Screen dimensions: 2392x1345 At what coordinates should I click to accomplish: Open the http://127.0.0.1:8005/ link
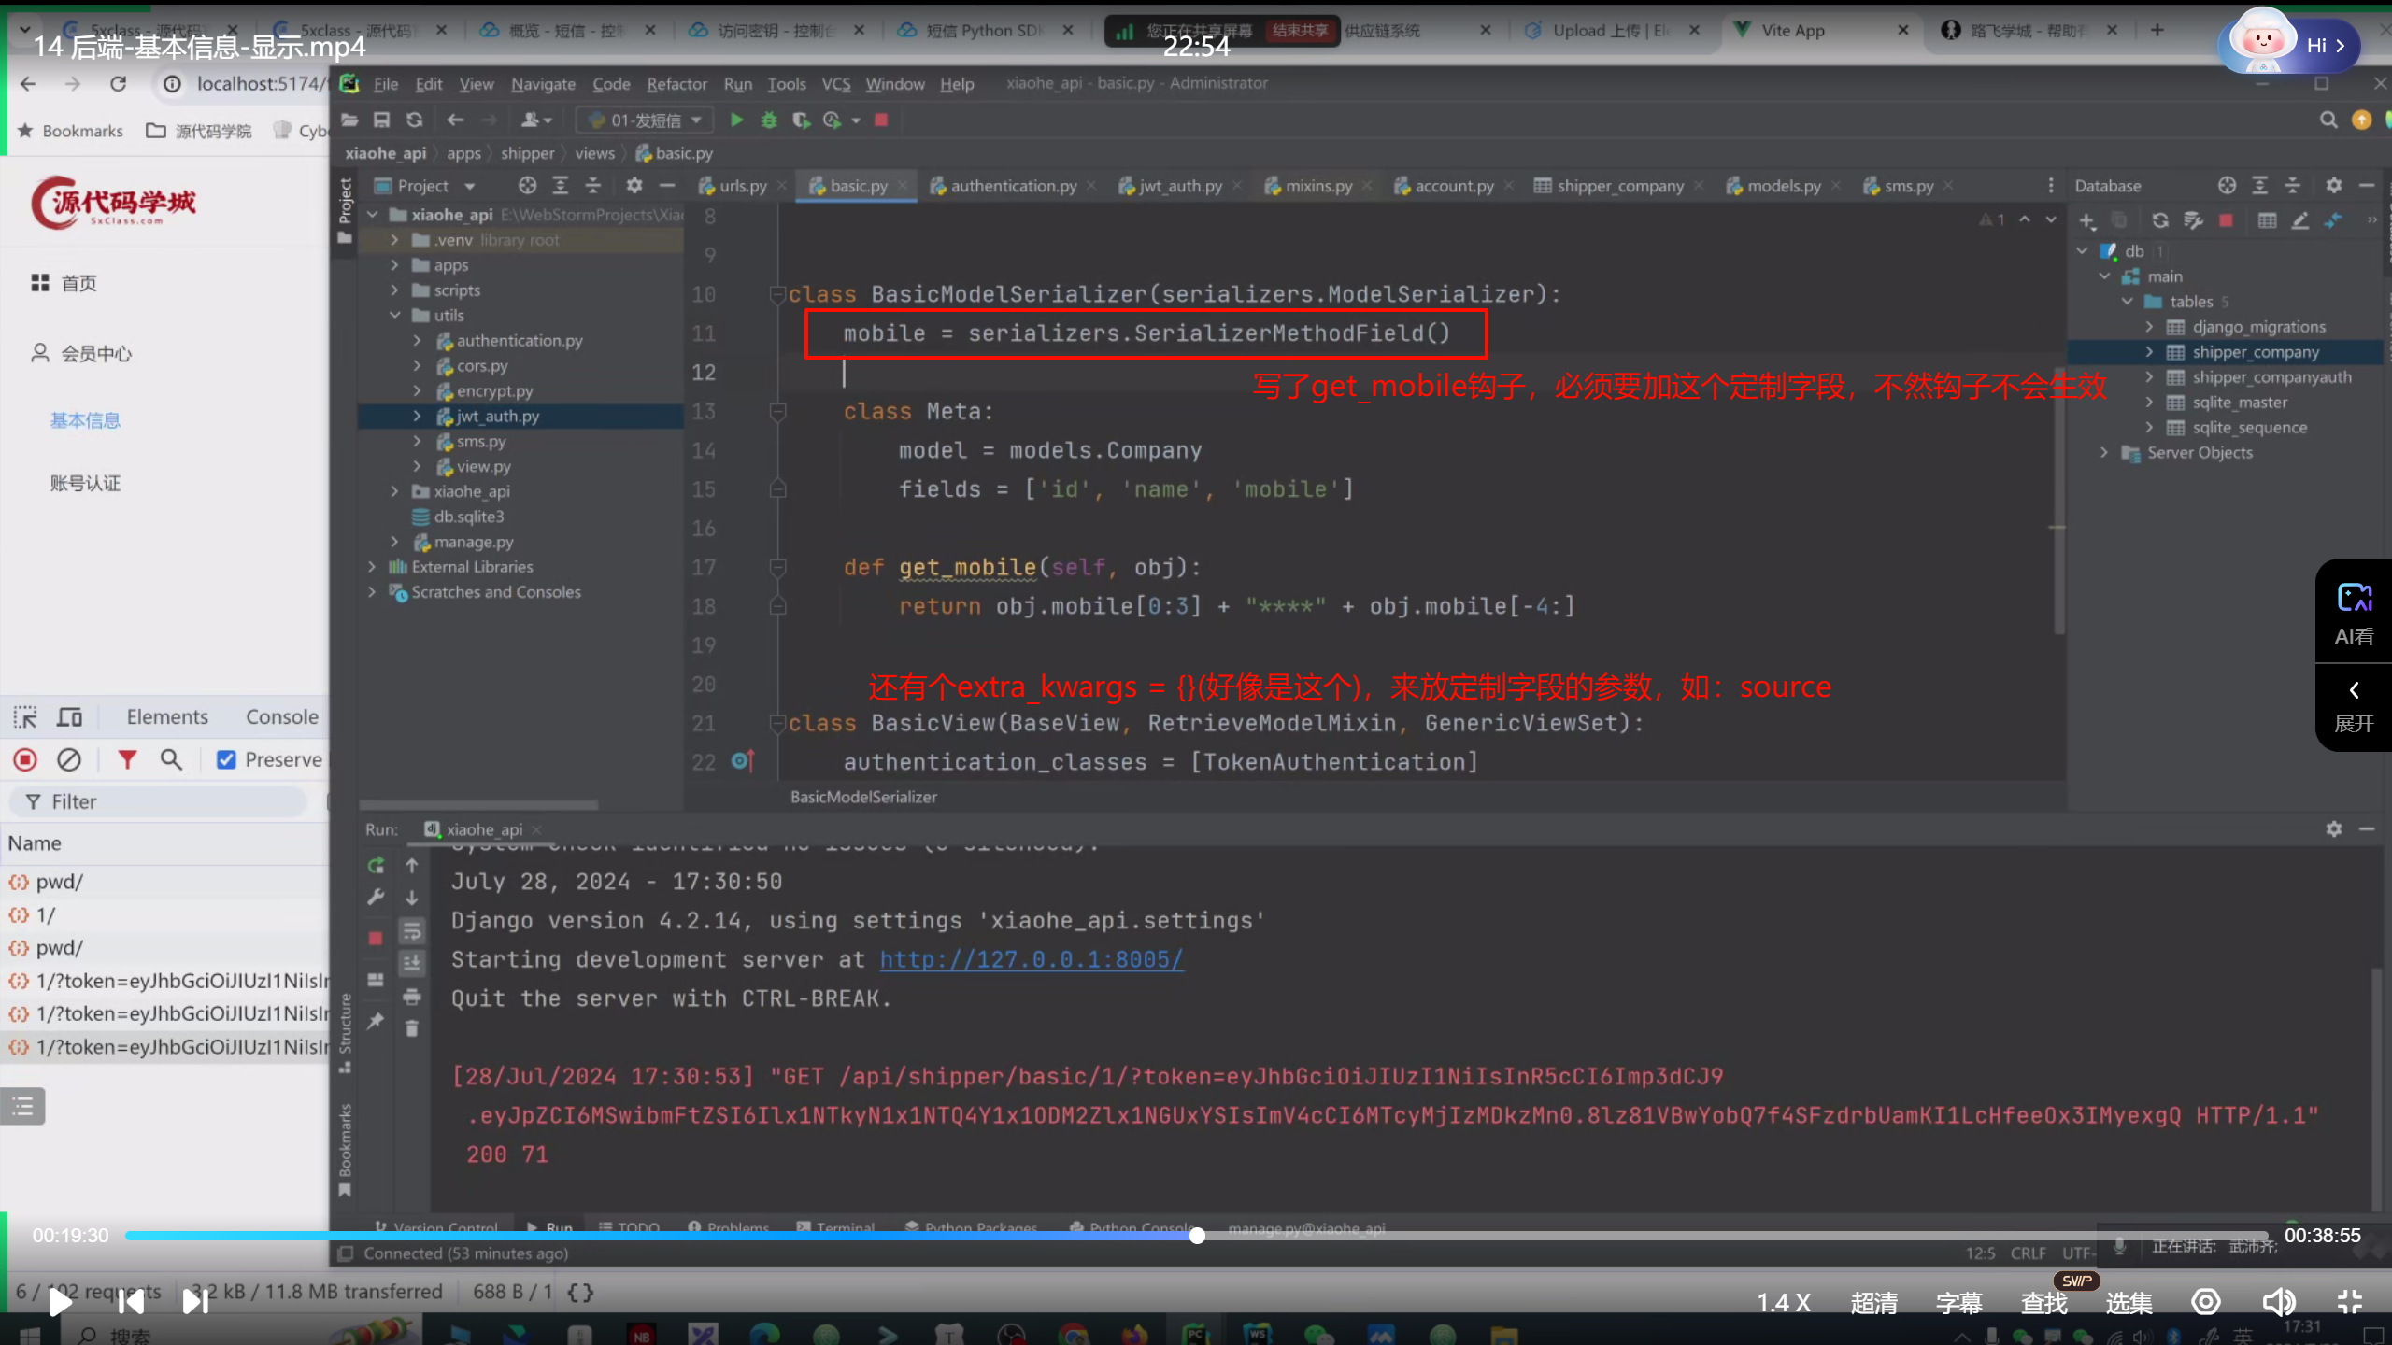[1032, 959]
